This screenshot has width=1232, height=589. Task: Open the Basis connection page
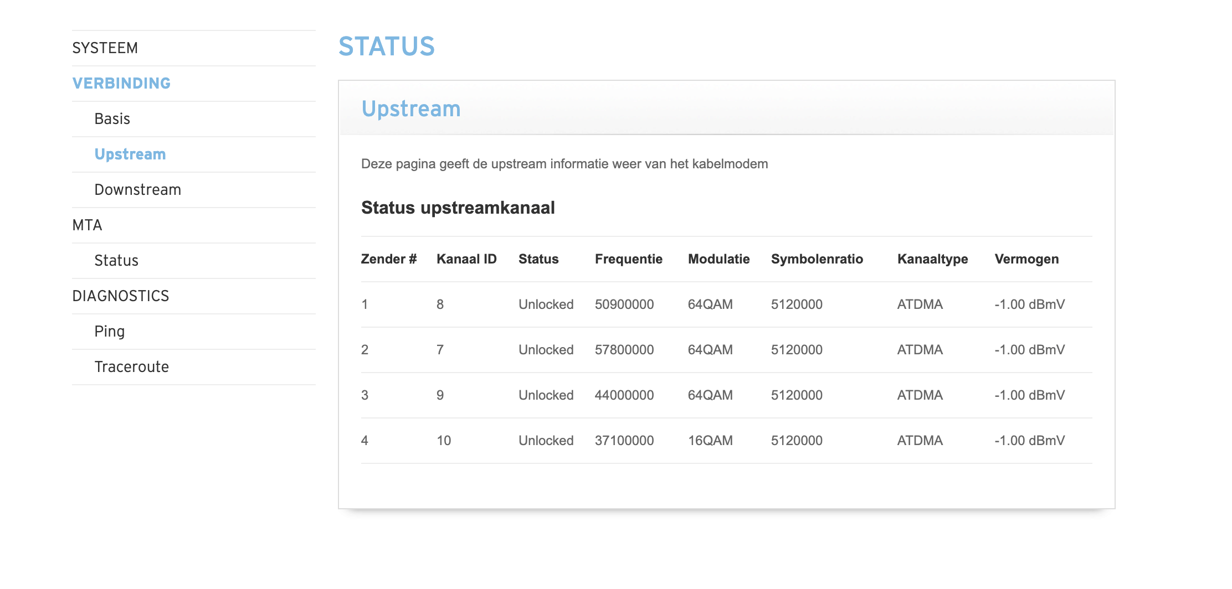pyautogui.click(x=112, y=119)
